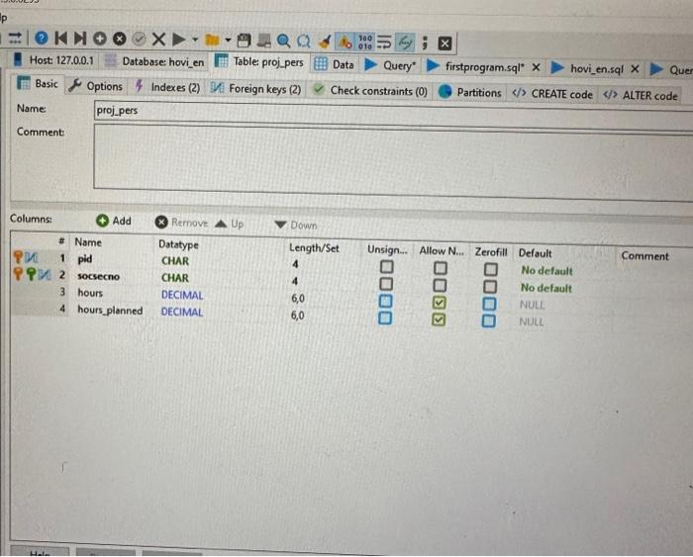Click the find text magnifier icon

point(283,42)
